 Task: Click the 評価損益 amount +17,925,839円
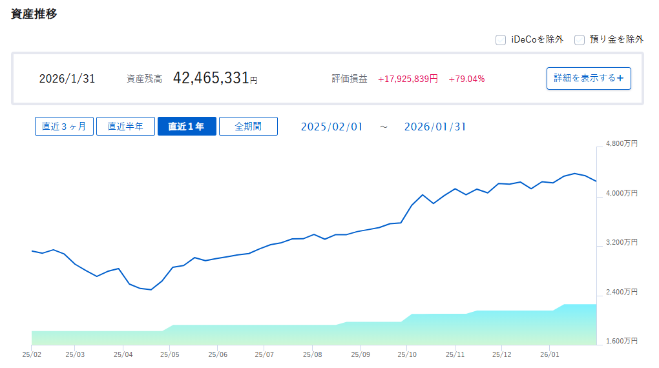[x=408, y=79]
